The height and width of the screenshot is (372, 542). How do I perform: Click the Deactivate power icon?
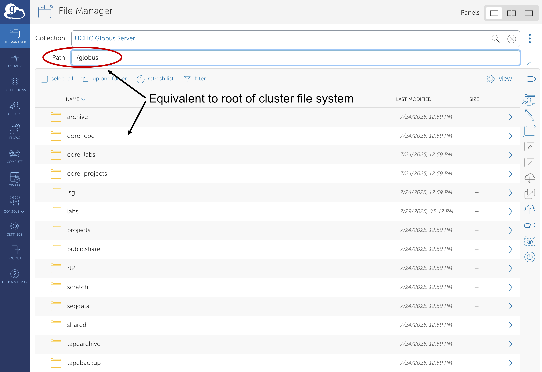(x=529, y=257)
